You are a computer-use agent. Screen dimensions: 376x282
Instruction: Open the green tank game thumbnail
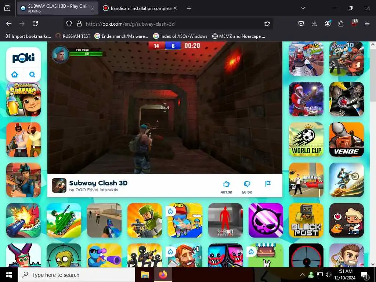(64, 220)
